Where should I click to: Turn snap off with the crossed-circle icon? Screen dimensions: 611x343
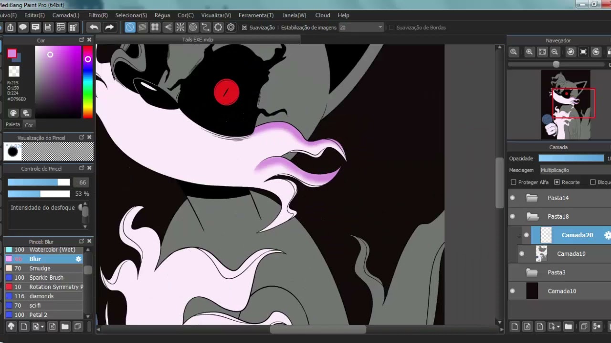click(130, 27)
